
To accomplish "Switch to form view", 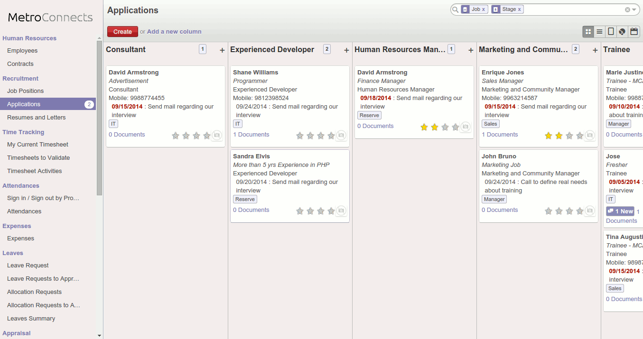I will [611, 32].
